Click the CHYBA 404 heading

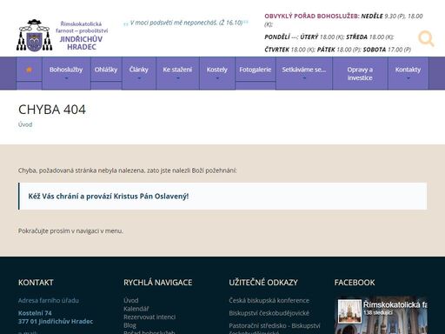tap(52, 110)
